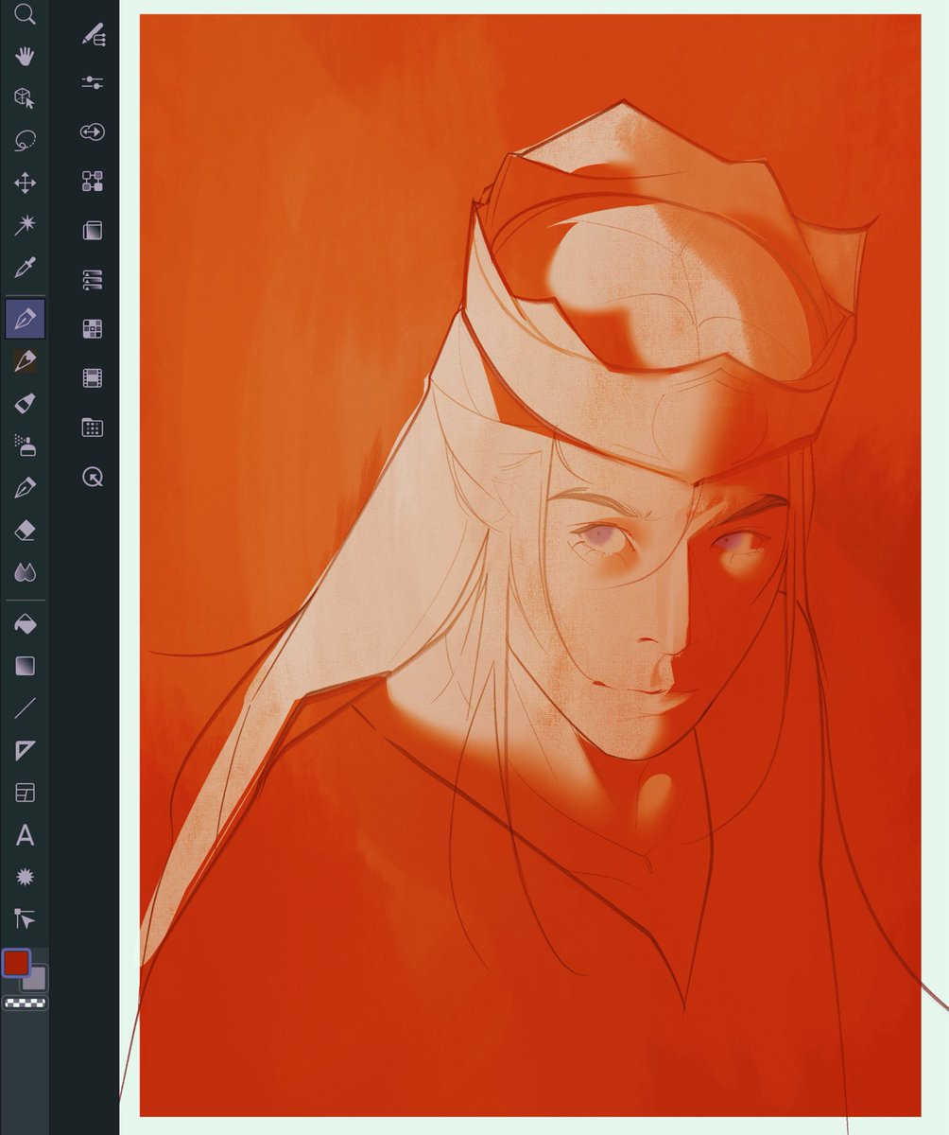Select the 3D cube Operation tool

coord(26,98)
